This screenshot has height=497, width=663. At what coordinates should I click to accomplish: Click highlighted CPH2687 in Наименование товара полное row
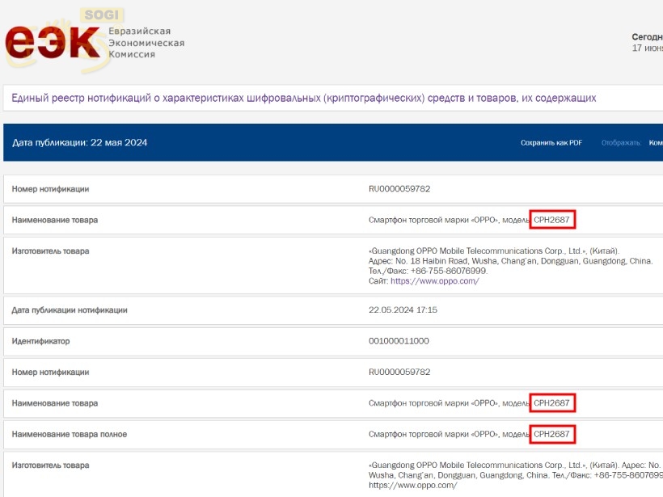click(x=552, y=435)
